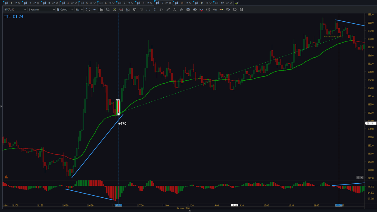The width and height of the screenshot is (377, 212).
Task: Click the +470 chart annotation
Action: click(122, 124)
